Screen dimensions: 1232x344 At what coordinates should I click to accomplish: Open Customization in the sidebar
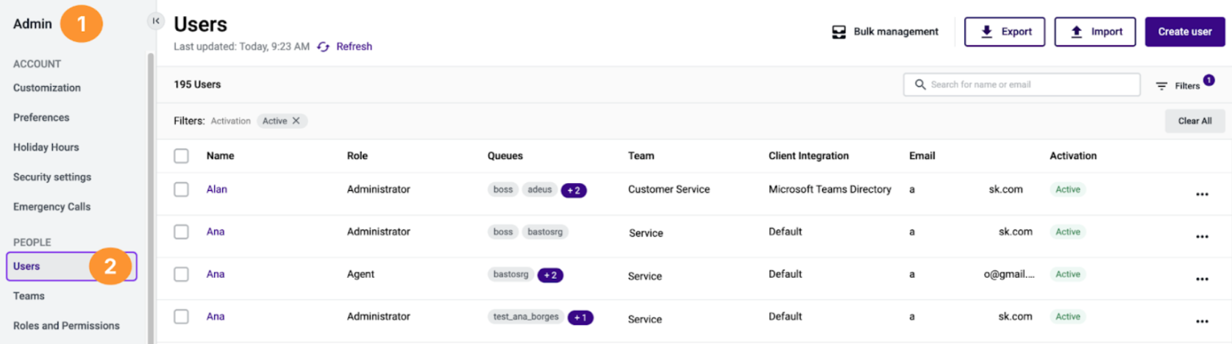(x=47, y=87)
